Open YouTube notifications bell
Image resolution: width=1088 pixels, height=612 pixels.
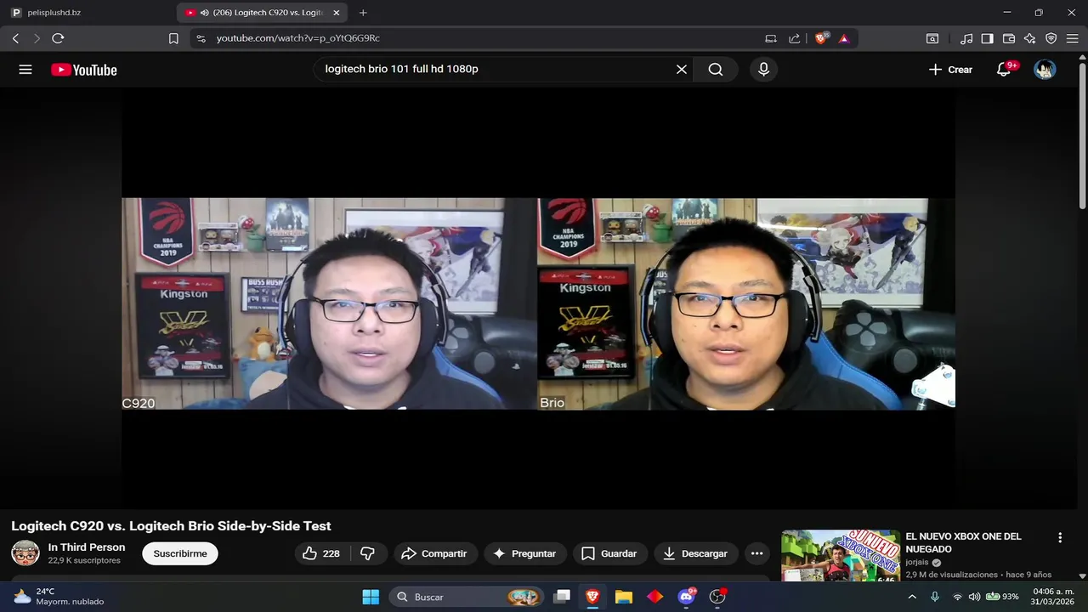(x=1004, y=70)
